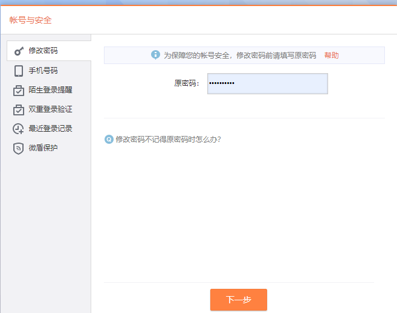Click the briefcase icon beside 陌生登录提醒
Screen dimensions: 397x313
(x=19, y=91)
